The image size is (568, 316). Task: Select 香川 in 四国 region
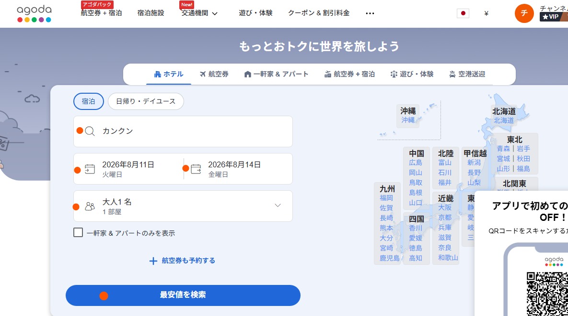pos(416,228)
